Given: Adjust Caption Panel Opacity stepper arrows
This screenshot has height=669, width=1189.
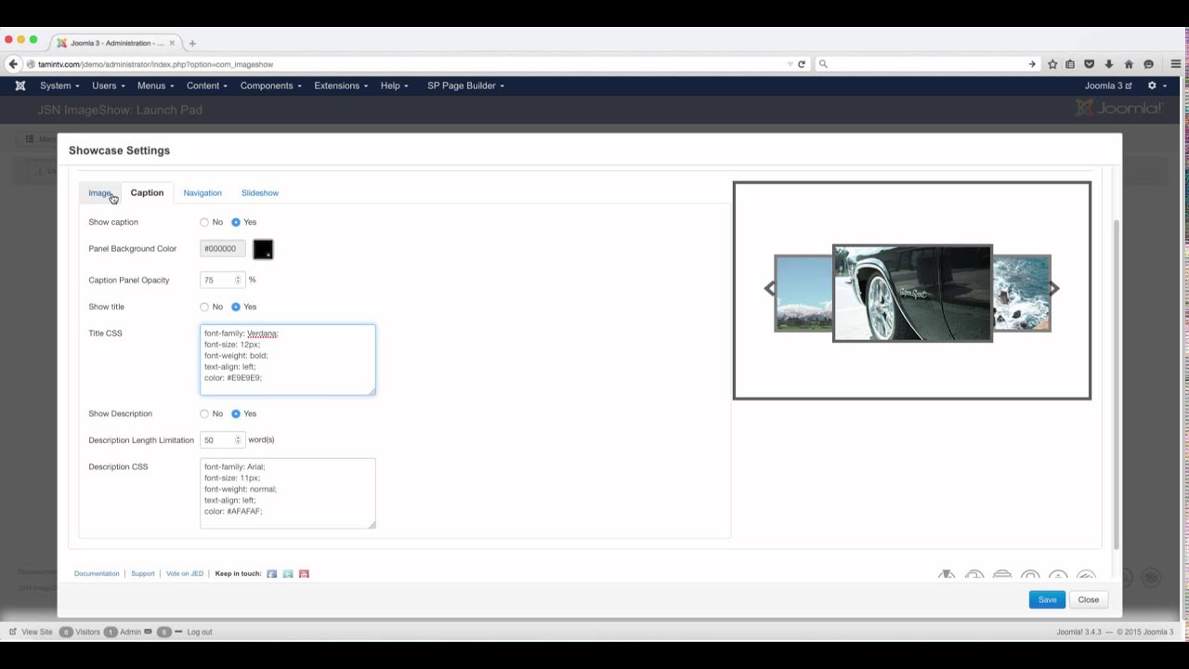Looking at the screenshot, I should pos(238,280).
